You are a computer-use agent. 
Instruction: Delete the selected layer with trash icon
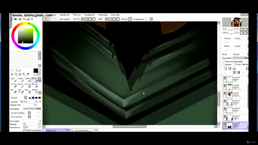(239, 72)
